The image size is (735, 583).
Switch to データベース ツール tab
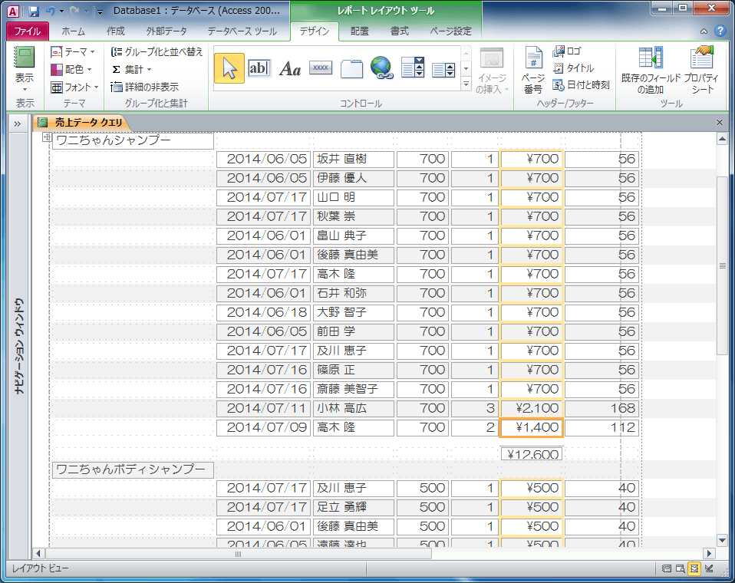point(242,31)
